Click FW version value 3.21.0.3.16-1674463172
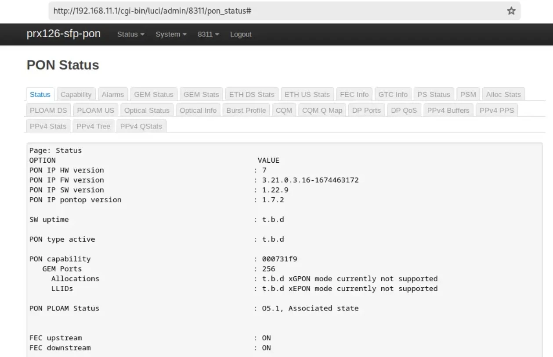 click(310, 180)
